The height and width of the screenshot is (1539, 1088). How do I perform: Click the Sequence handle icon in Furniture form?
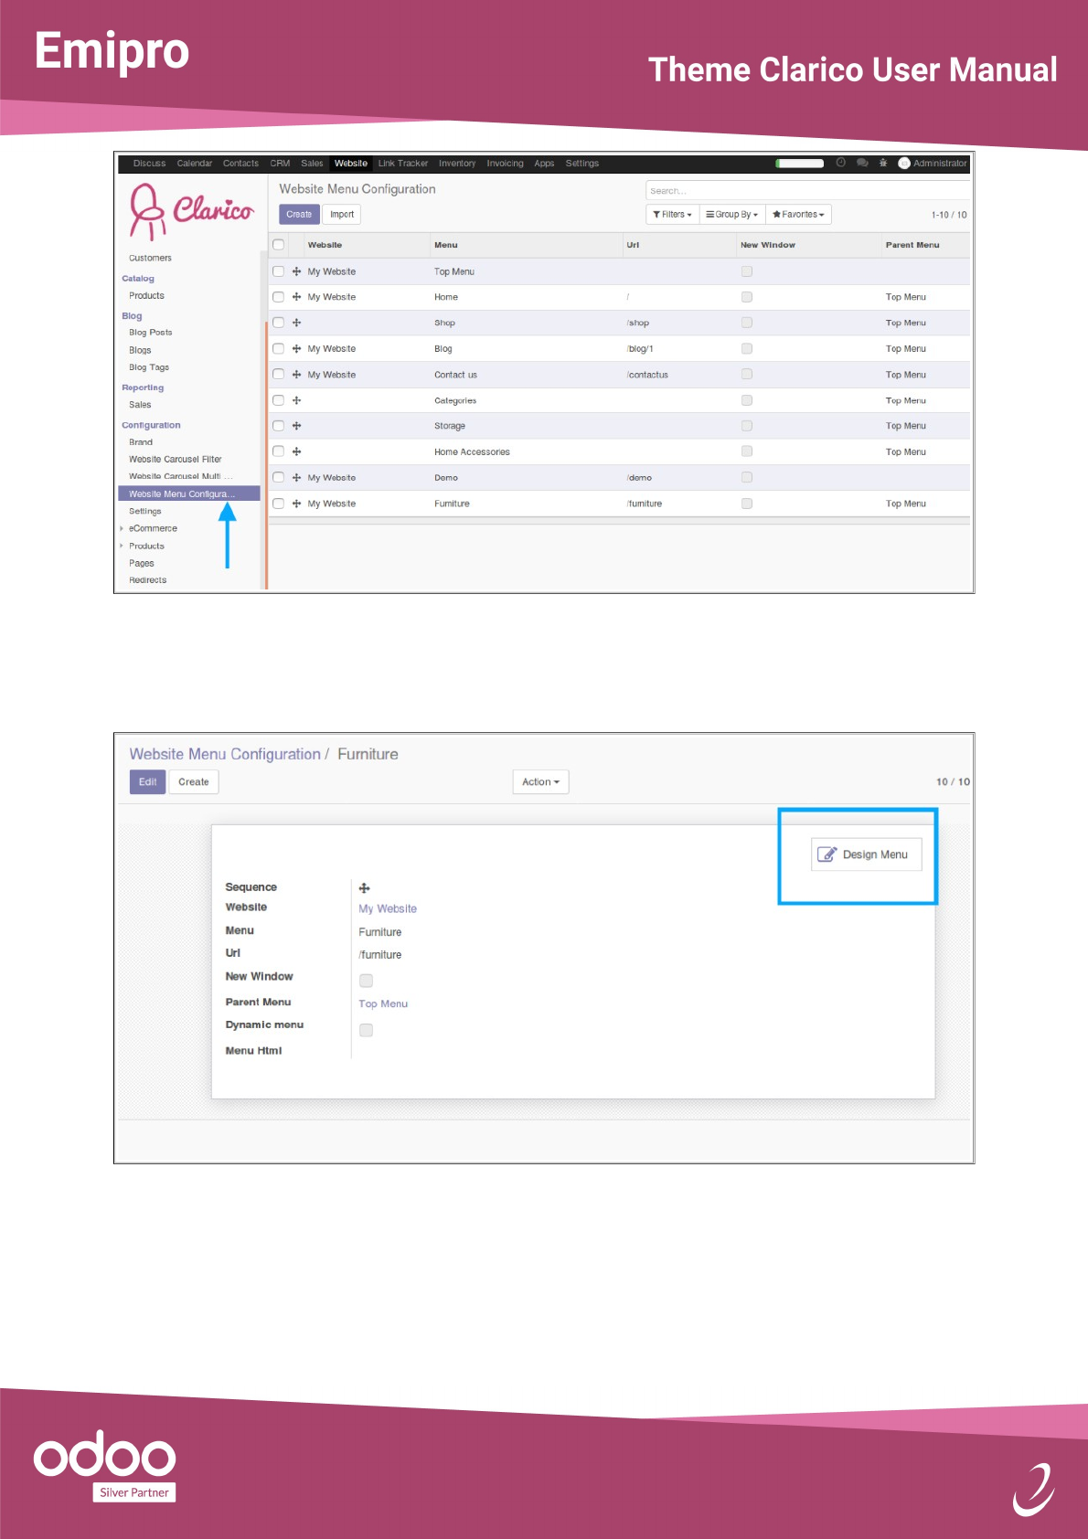point(364,888)
